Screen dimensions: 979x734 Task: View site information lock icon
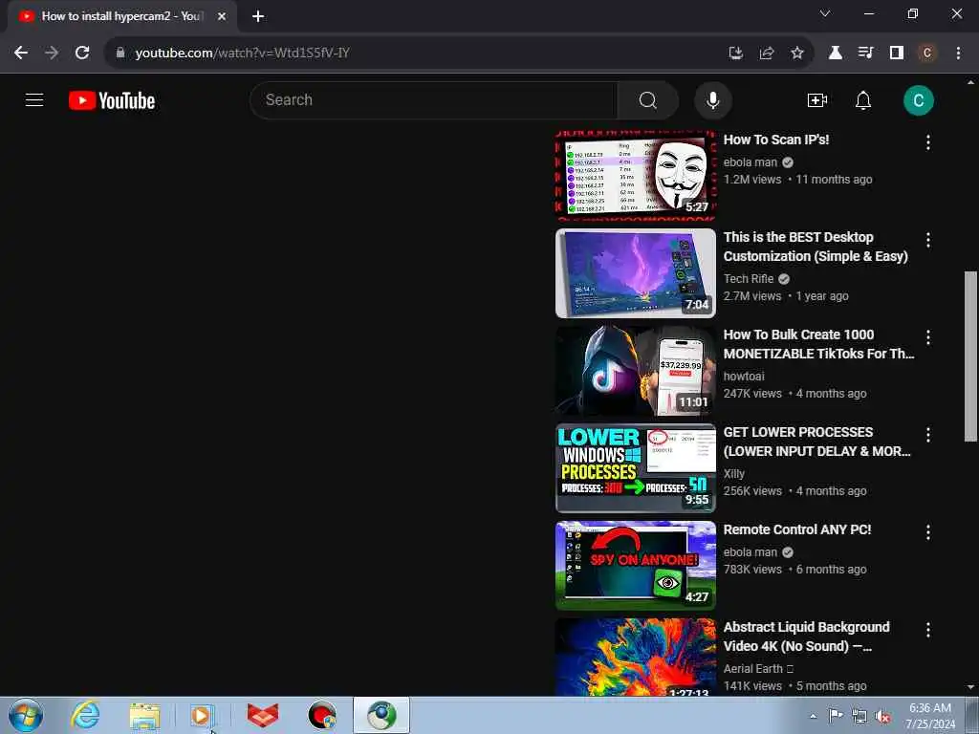click(120, 53)
